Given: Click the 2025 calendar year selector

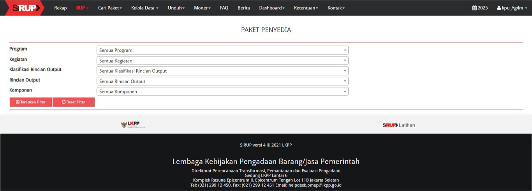Looking at the screenshot, I should [480, 8].
